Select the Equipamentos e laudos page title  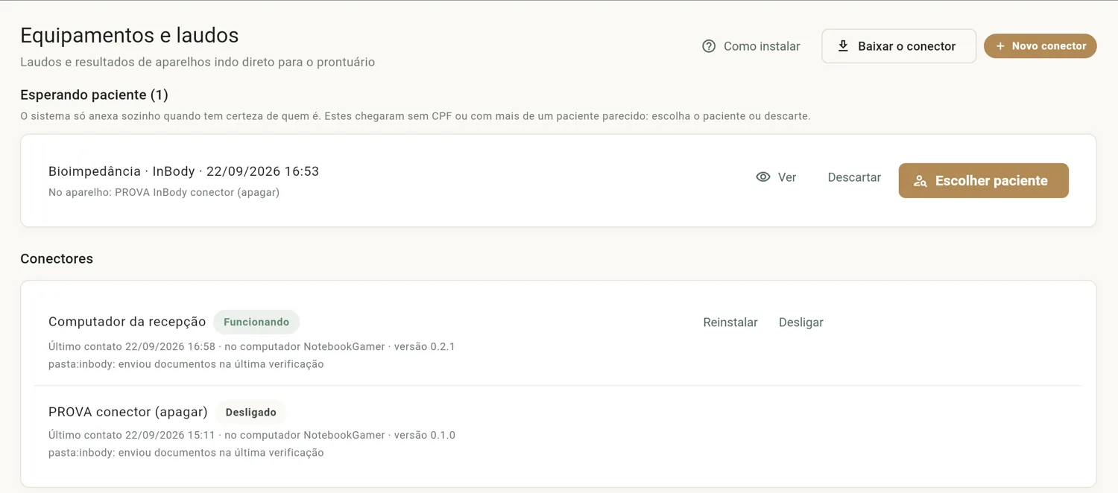[x=130, y=35]
